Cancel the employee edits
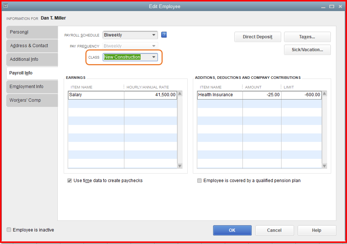Image resolution: width=347 pixels, height=244 pixels. coord(275,230)
